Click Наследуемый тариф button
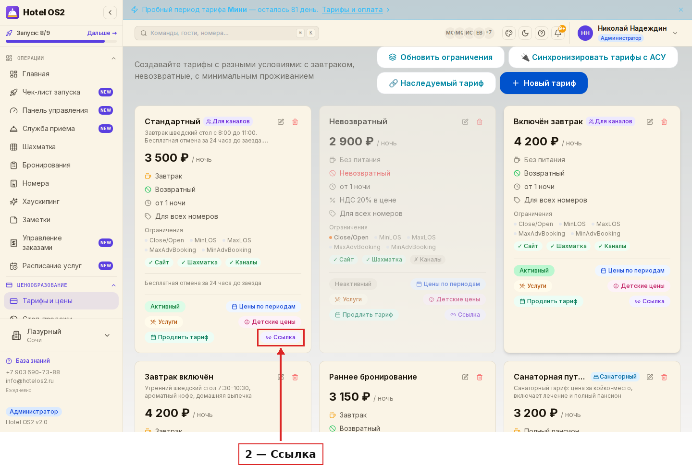Image resolution: width=692 pixels, height=476 pixels. [436, 83]
